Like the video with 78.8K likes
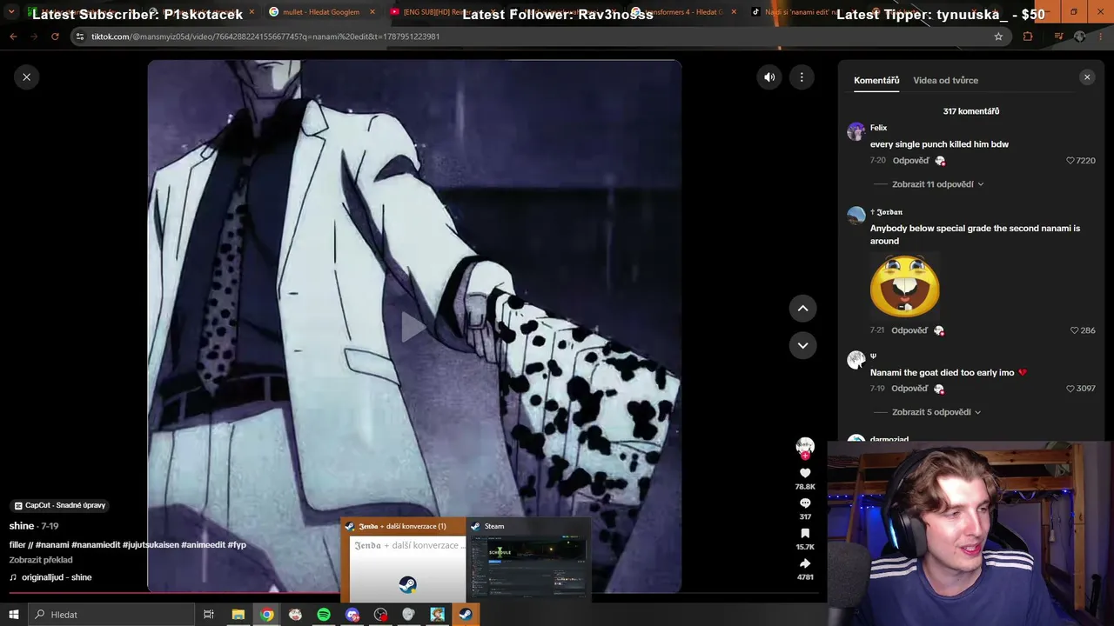1114x626 pixels. pos(805,473)
